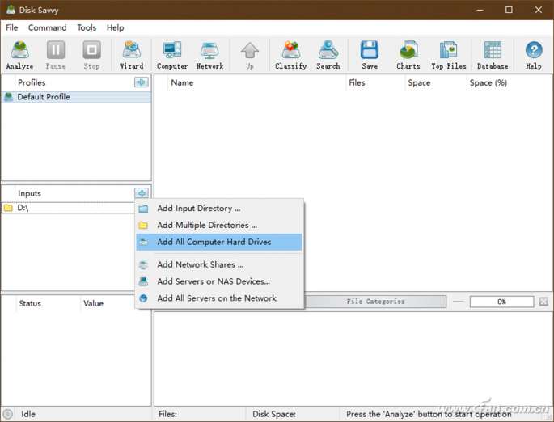The height and width of the screenshot is (422, 554).
Task: Click the Profiles panel header
Action: coord(32,82)
